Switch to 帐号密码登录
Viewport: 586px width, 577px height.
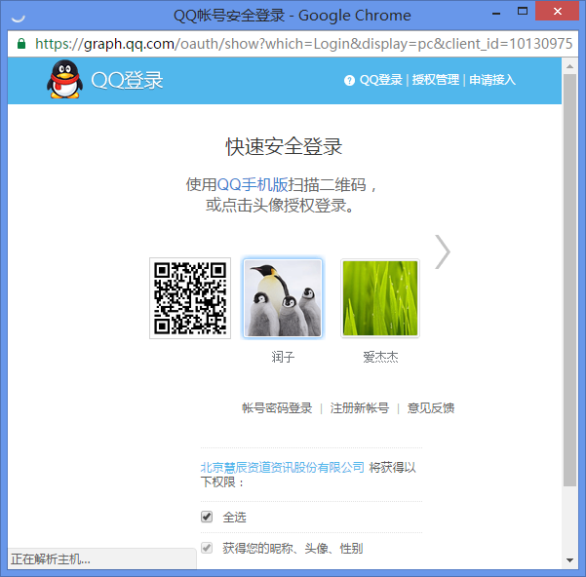(x=277, y=407)
